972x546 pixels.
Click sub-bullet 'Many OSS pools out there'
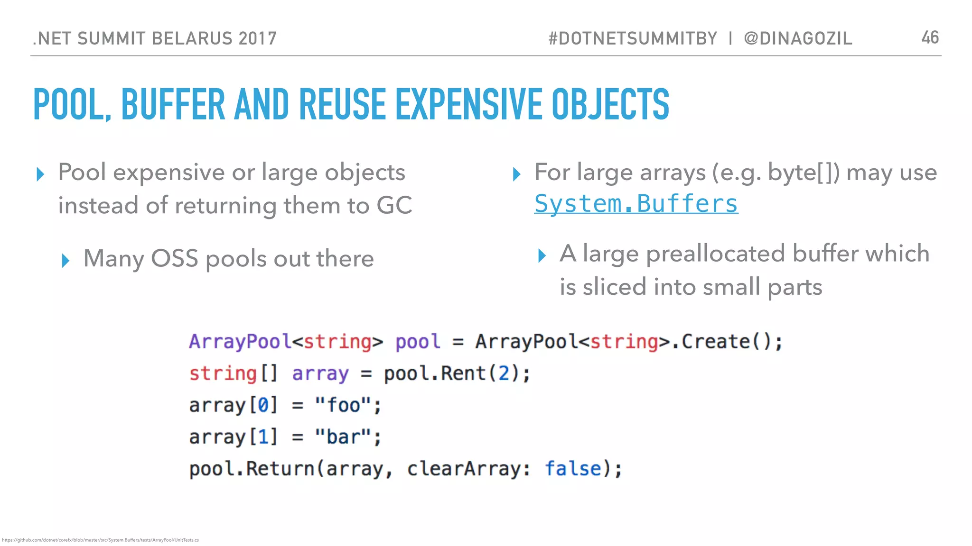229,259
